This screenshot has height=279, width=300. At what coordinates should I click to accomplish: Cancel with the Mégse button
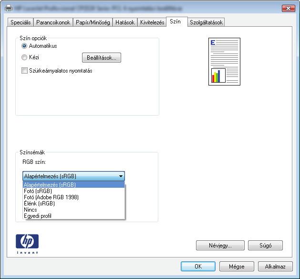(x=237, y=267)
